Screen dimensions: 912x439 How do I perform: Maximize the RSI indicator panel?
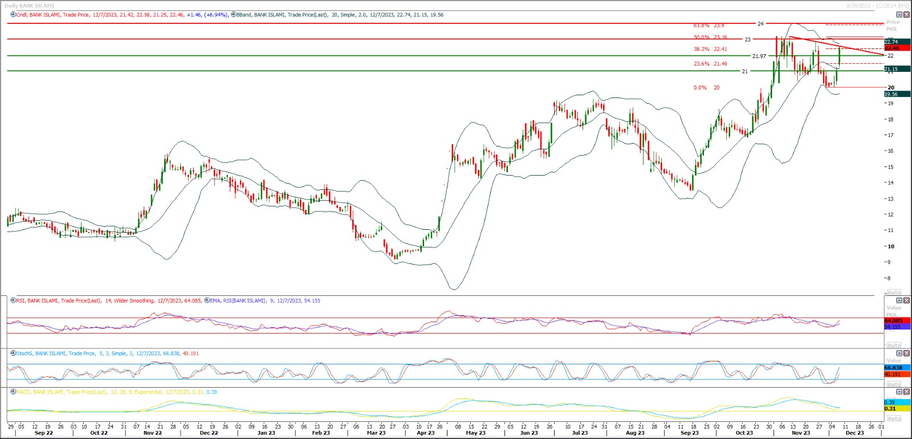pyautogui.click(x=899, y=300)
